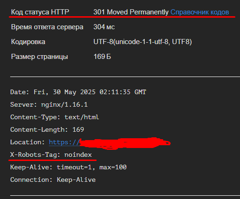This screenshot has width=240, height=199.
Task: Select the X-Robots-Tag noindex header
Action: pyautogui.click(x=51, y=155)
